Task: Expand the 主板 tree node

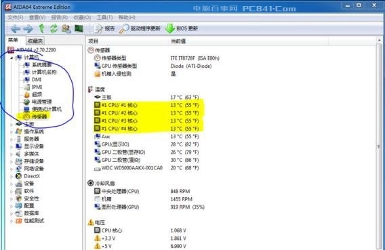Action: [12, 125]
